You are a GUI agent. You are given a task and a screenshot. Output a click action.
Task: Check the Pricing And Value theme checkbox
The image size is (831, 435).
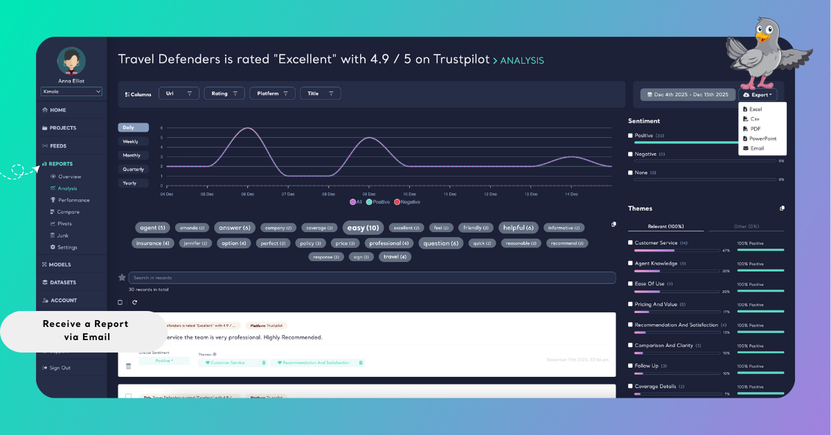(x=630, y=304)
